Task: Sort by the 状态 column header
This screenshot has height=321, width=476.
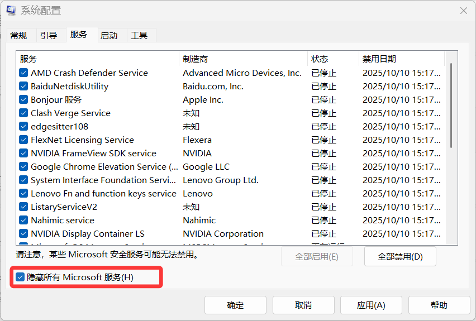Action: point(334,59)
